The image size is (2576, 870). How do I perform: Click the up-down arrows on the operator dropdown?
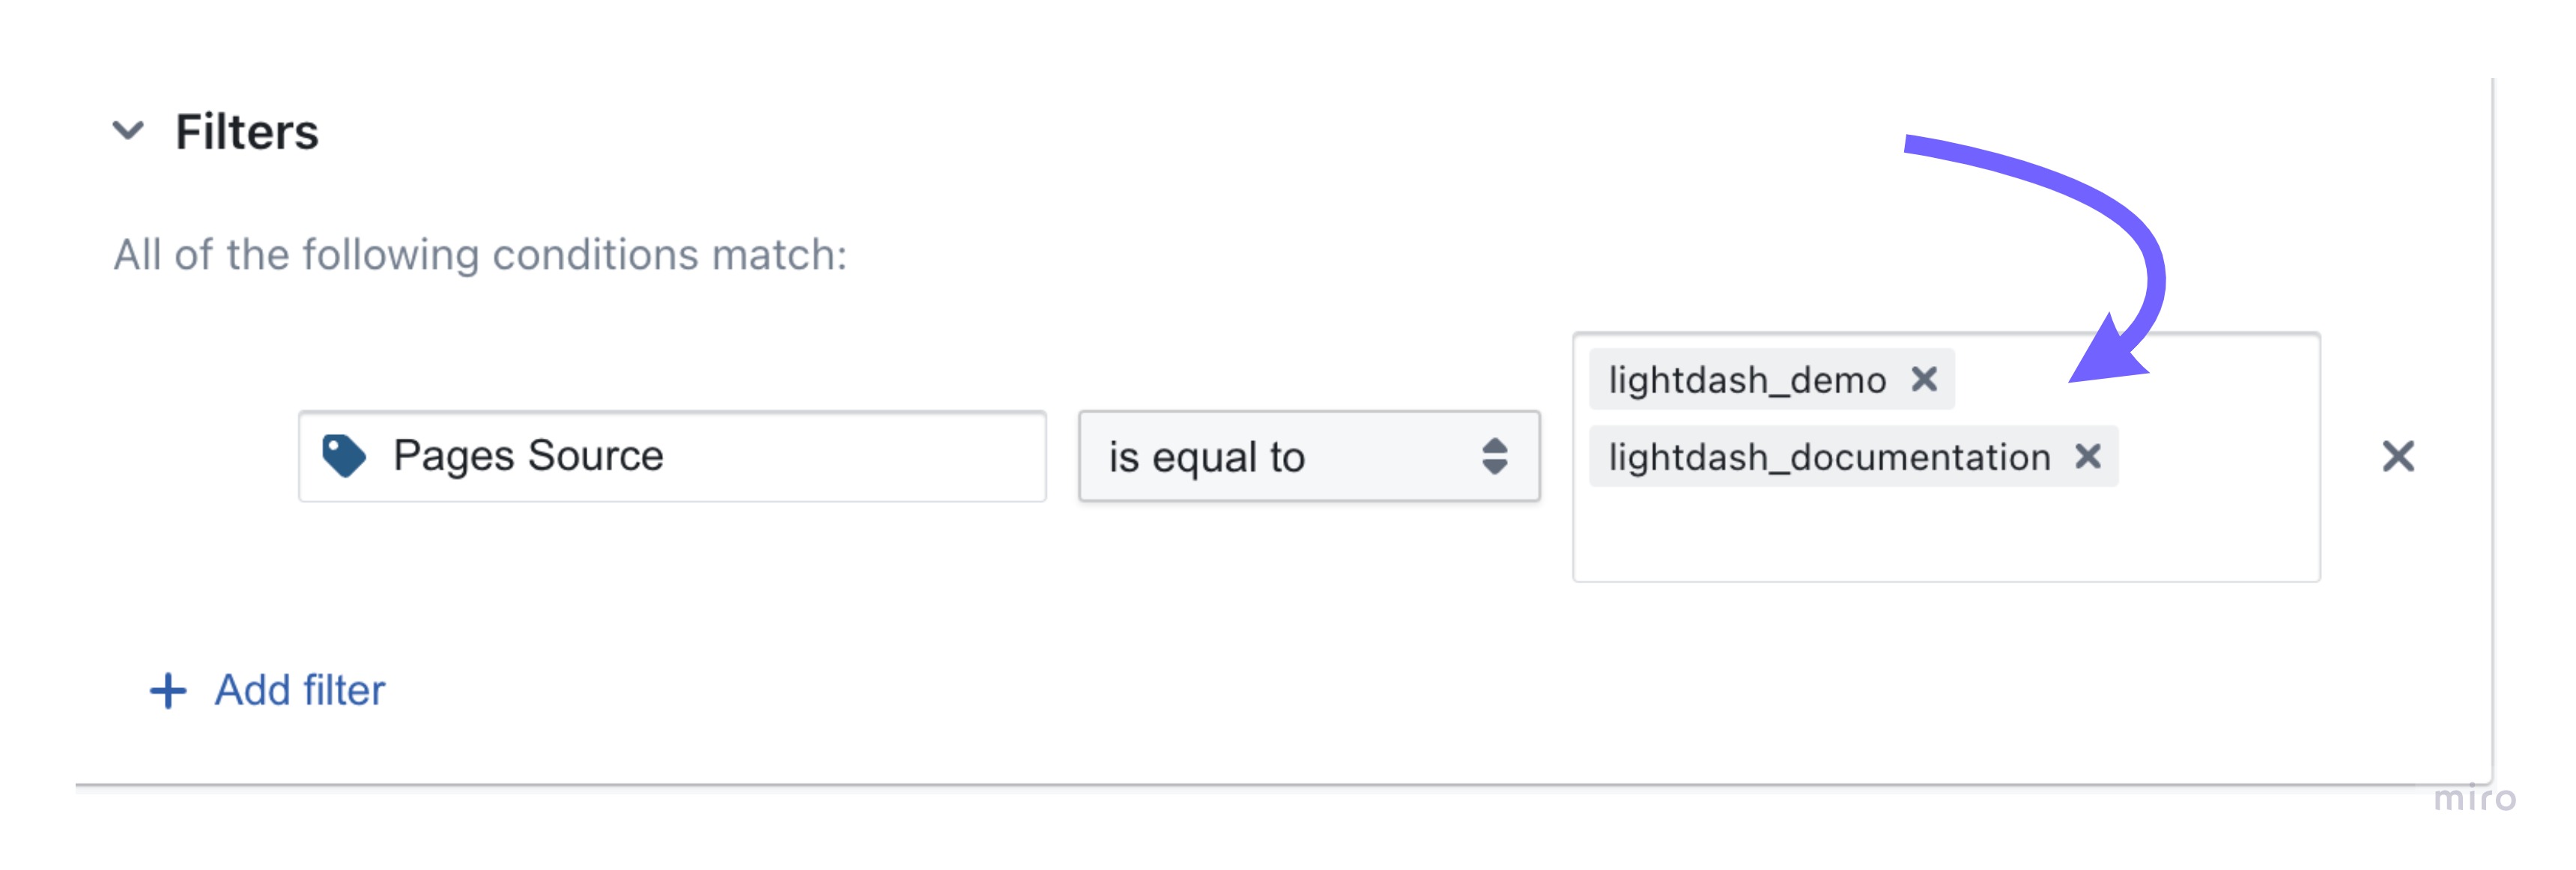pos(1494,457)
